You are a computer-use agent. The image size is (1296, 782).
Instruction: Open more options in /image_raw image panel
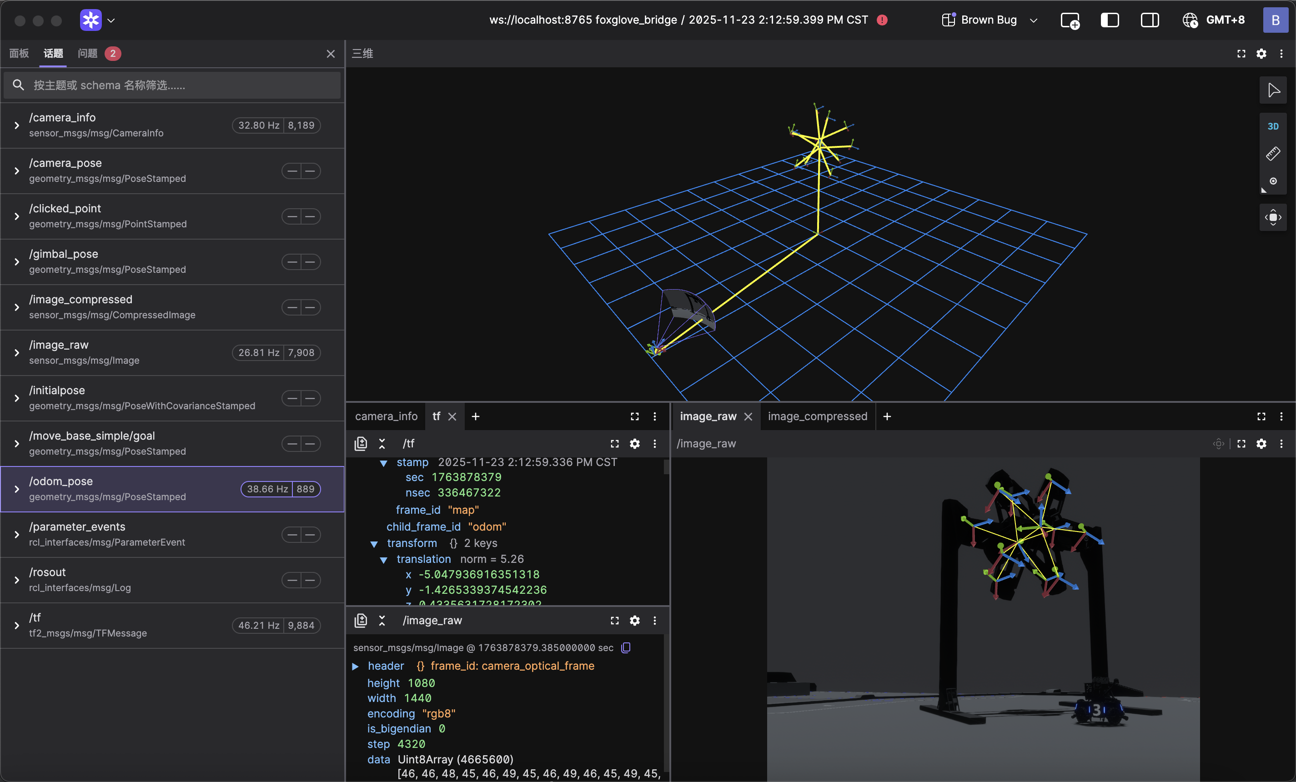1281,444
